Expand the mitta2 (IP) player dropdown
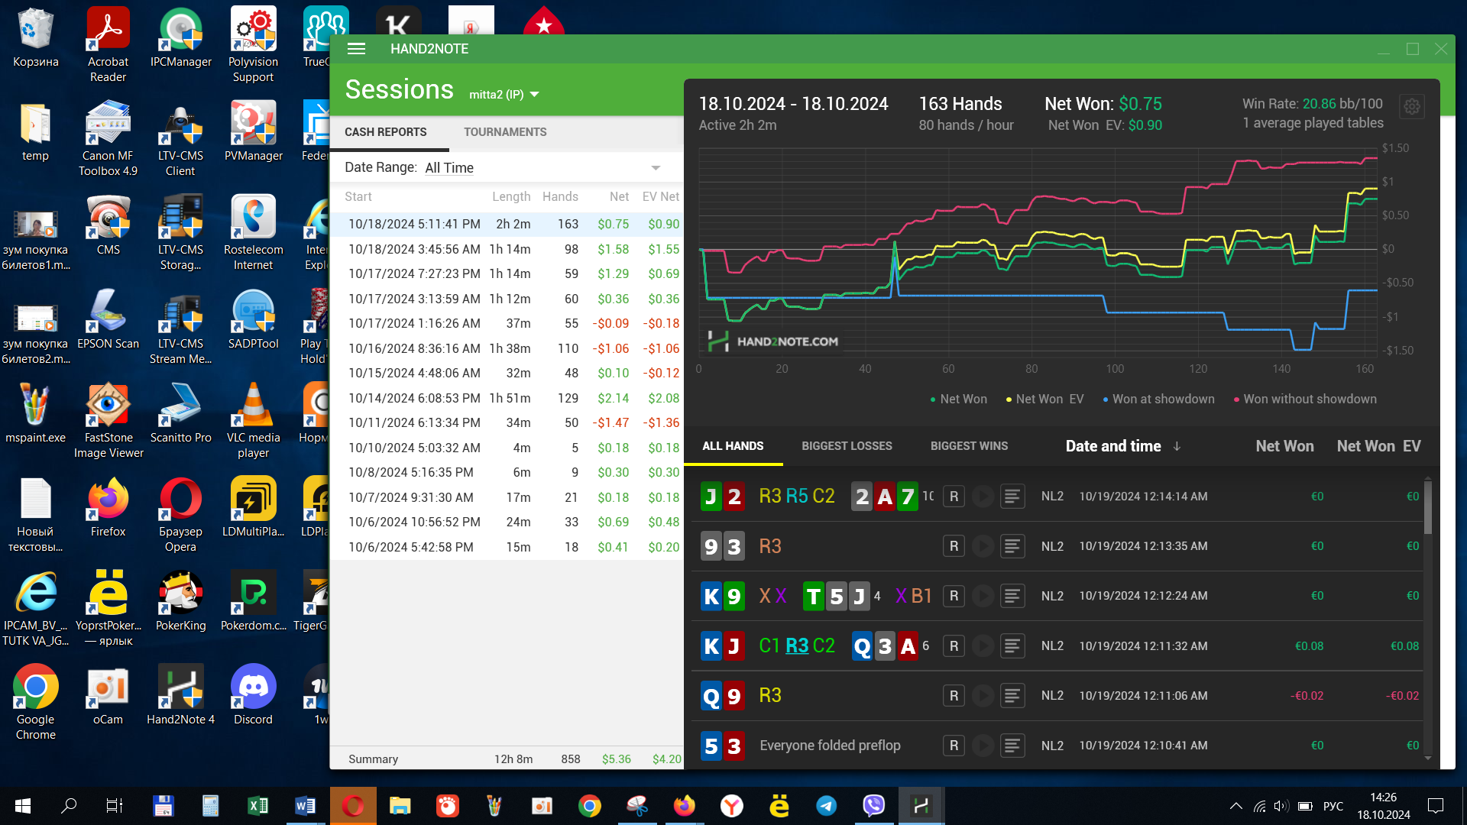Screen dimensions: 1467x825 pyautogui.click(x=504, y=95)
